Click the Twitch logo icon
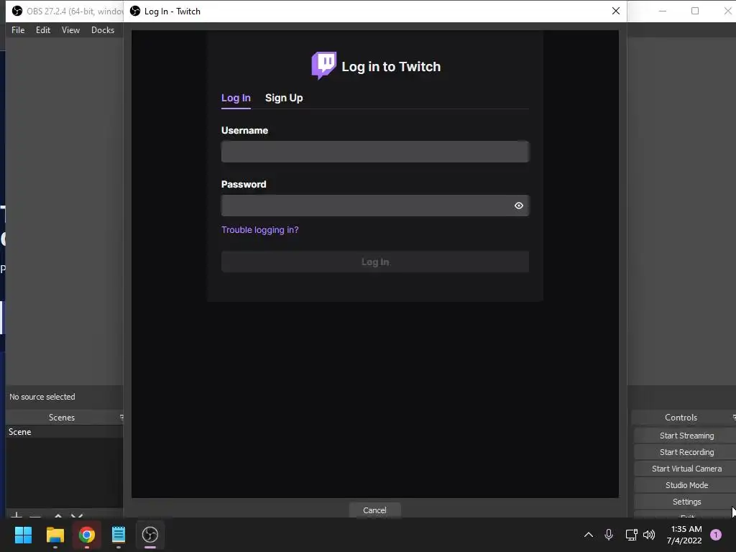The width and height of the screenshot is (736, 552). (x=324, y=65)
